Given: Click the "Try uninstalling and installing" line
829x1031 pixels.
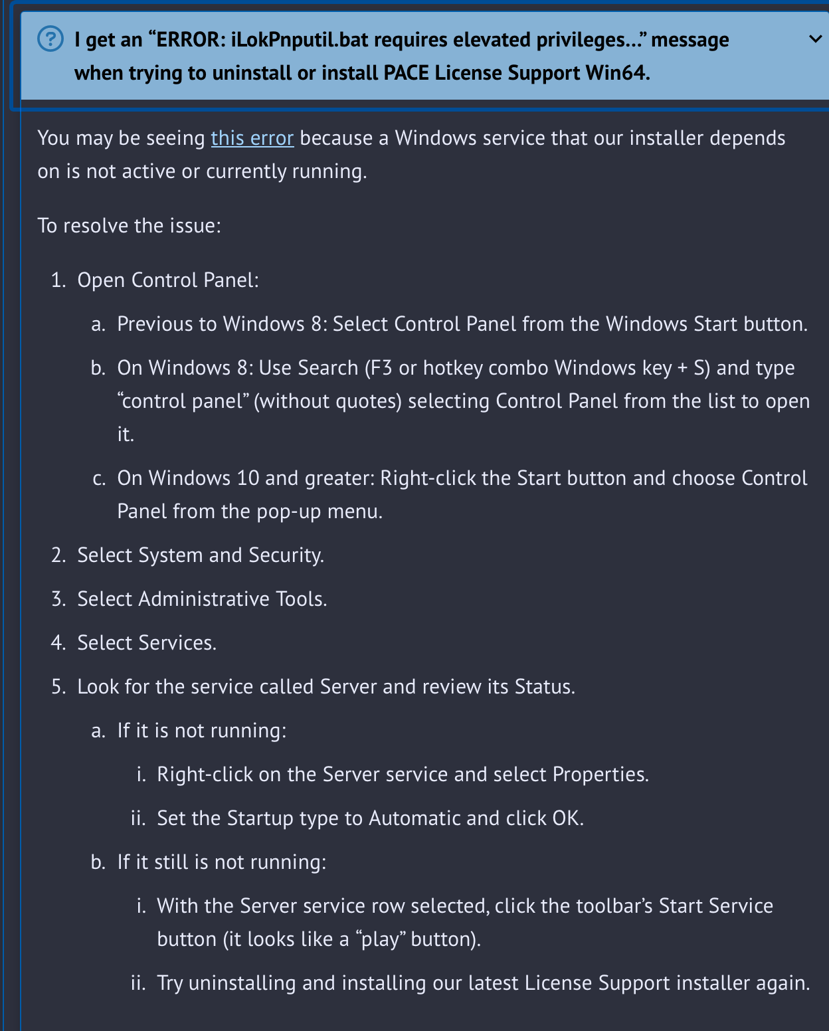Looking at the screenshot, I should (483, 983).
